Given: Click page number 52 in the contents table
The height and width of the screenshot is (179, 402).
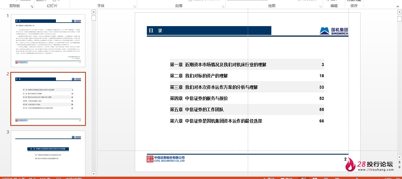Looking at the screenshot, I should 322,98.
